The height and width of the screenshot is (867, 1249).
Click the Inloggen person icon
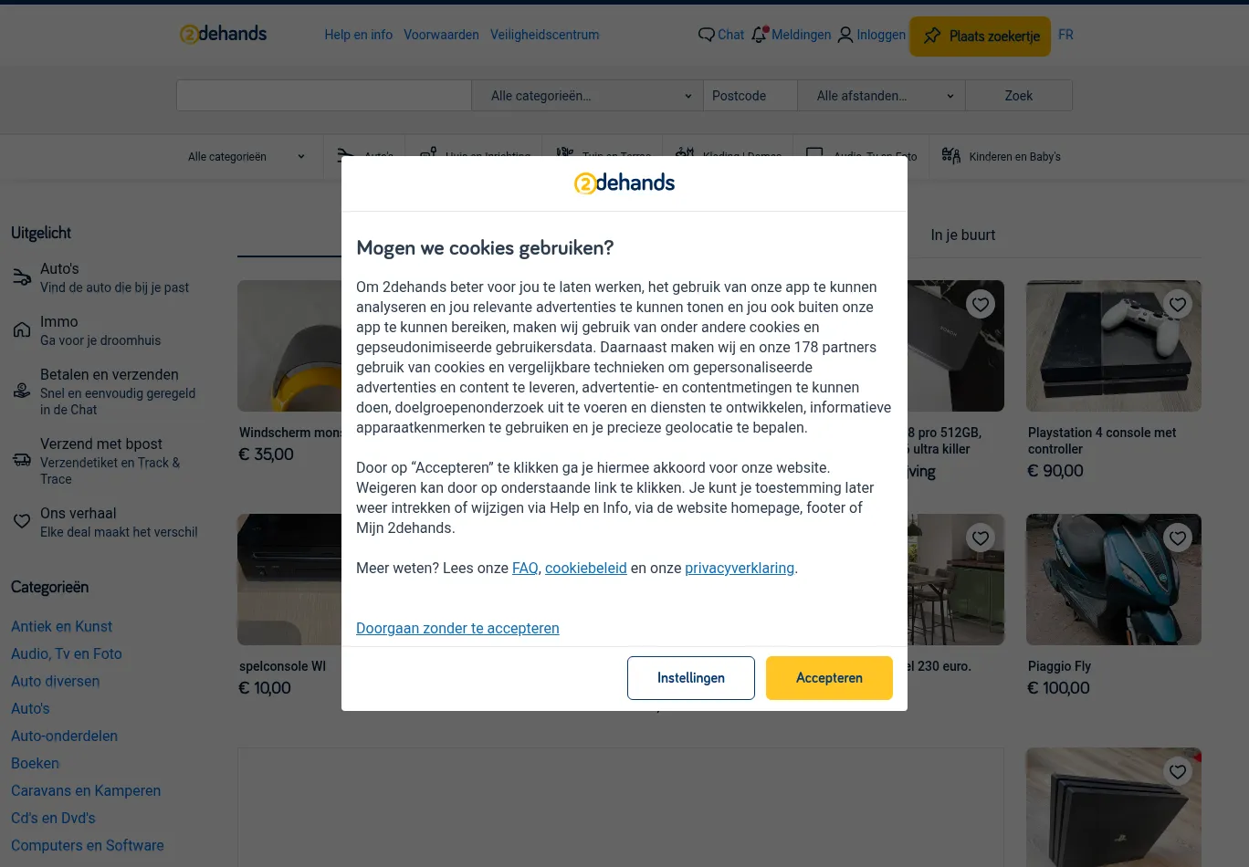click(x=845, y=35)
